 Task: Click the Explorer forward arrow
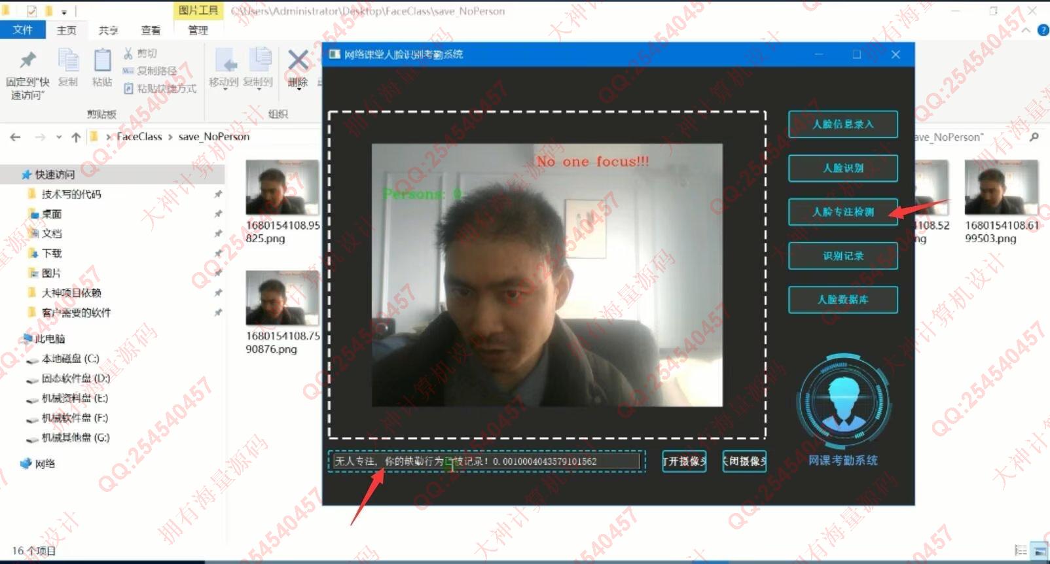tap(41, 137)
